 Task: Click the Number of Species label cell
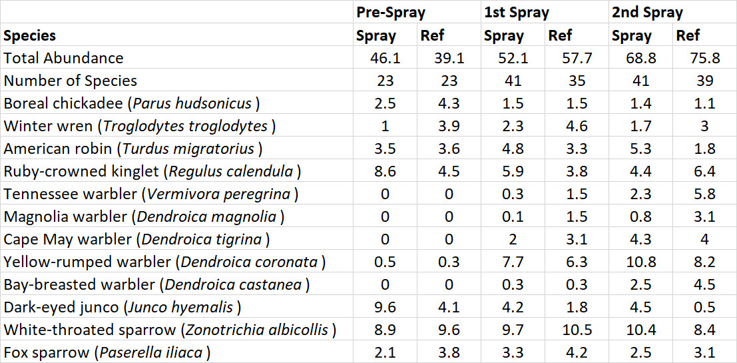pyautogui.click(x=71, y=81)
